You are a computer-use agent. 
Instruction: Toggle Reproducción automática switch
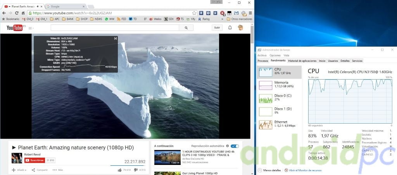click(x=235, y=146)
